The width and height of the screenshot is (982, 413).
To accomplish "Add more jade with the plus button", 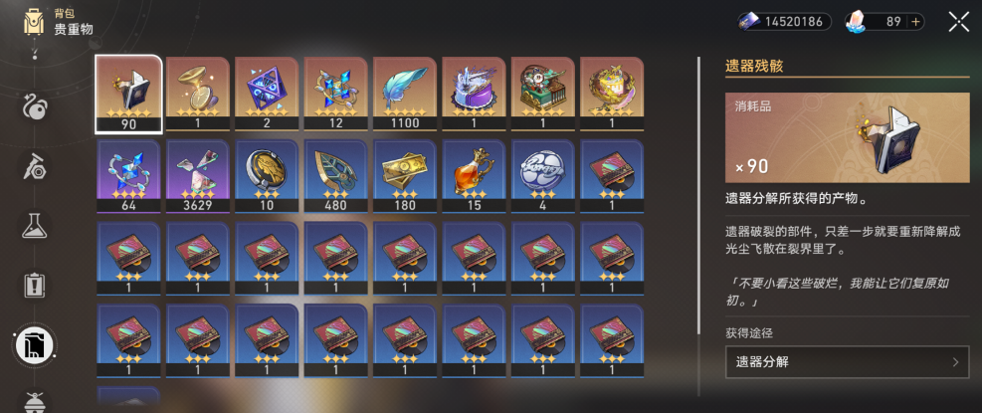I will (915, 22).
